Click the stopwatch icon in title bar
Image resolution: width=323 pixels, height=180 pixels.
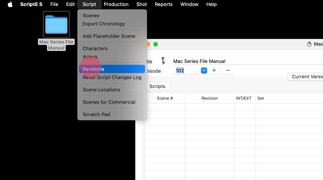(309, 44)
